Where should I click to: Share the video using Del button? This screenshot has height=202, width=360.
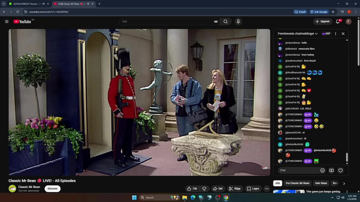coord(218,189)
